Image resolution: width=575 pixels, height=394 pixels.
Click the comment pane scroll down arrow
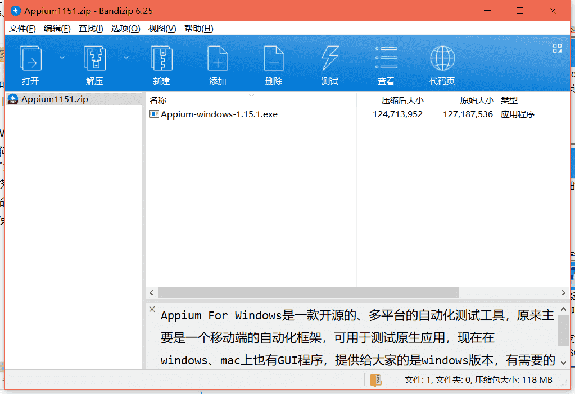tap(563, 363)
